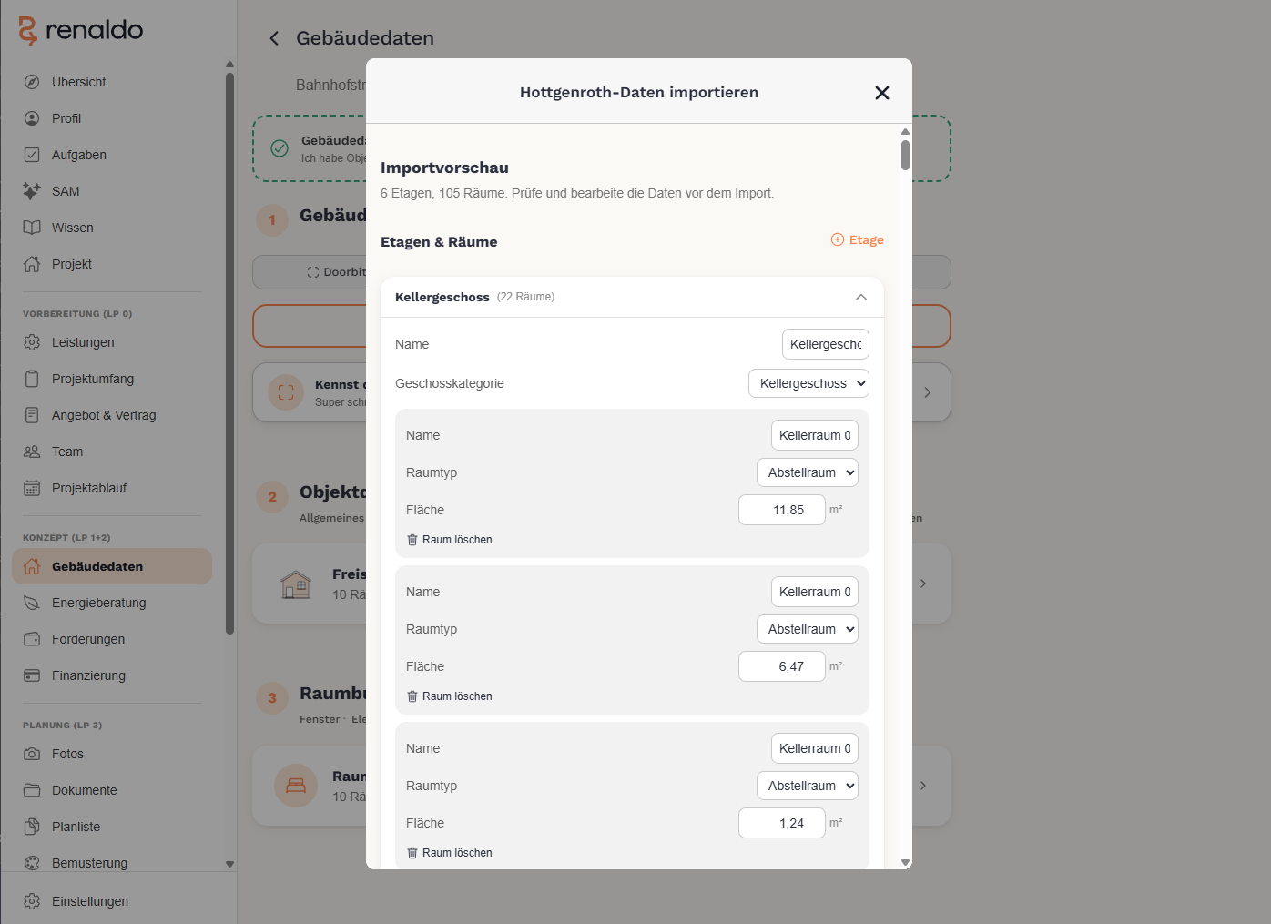The height and width of the screenshot is (924, 1271).
Task: Open Raumtyp dropdown for 6,47 room
Action: click(808, 629)
